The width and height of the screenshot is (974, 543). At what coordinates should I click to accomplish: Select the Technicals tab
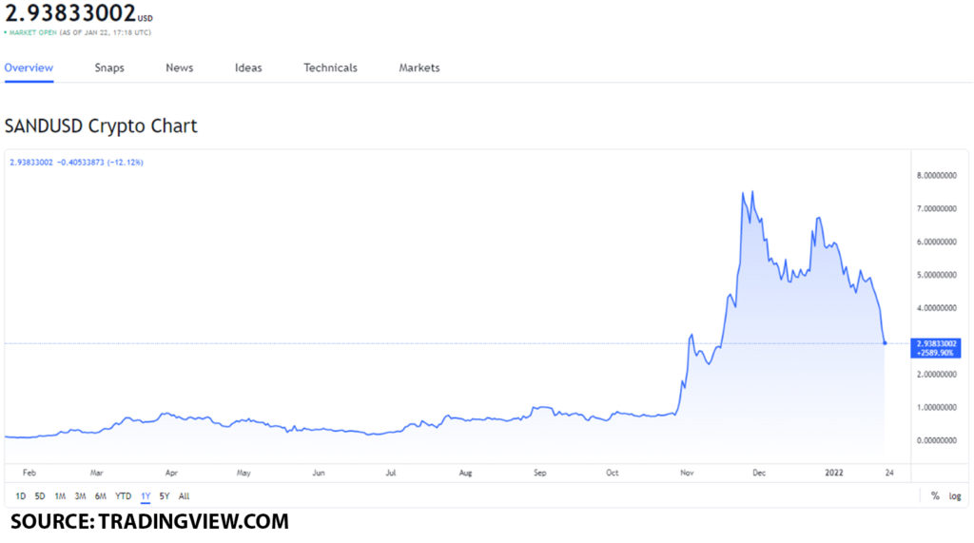coord(330,68)
